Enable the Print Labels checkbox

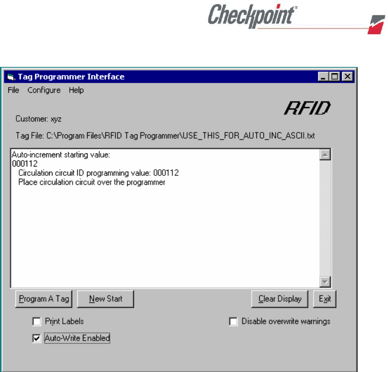37,321
